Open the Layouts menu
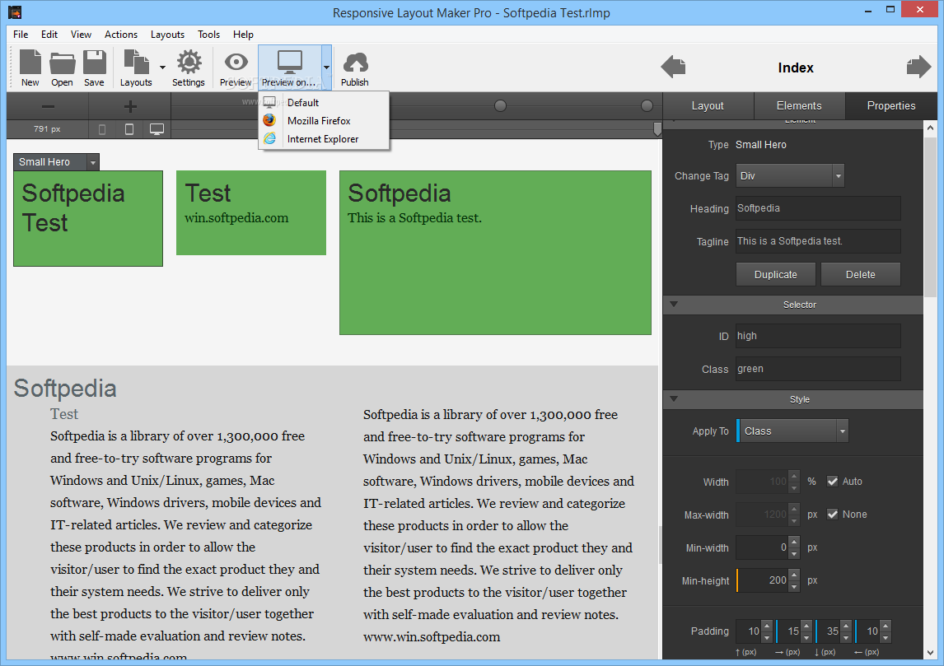This screenshot has height=666, width=944. click(x=167, y=35)
